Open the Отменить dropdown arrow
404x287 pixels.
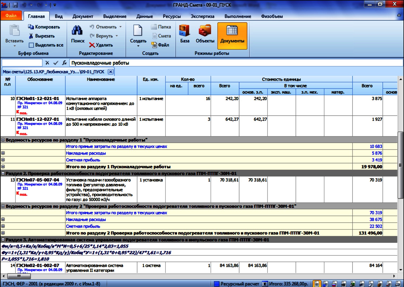121,27
